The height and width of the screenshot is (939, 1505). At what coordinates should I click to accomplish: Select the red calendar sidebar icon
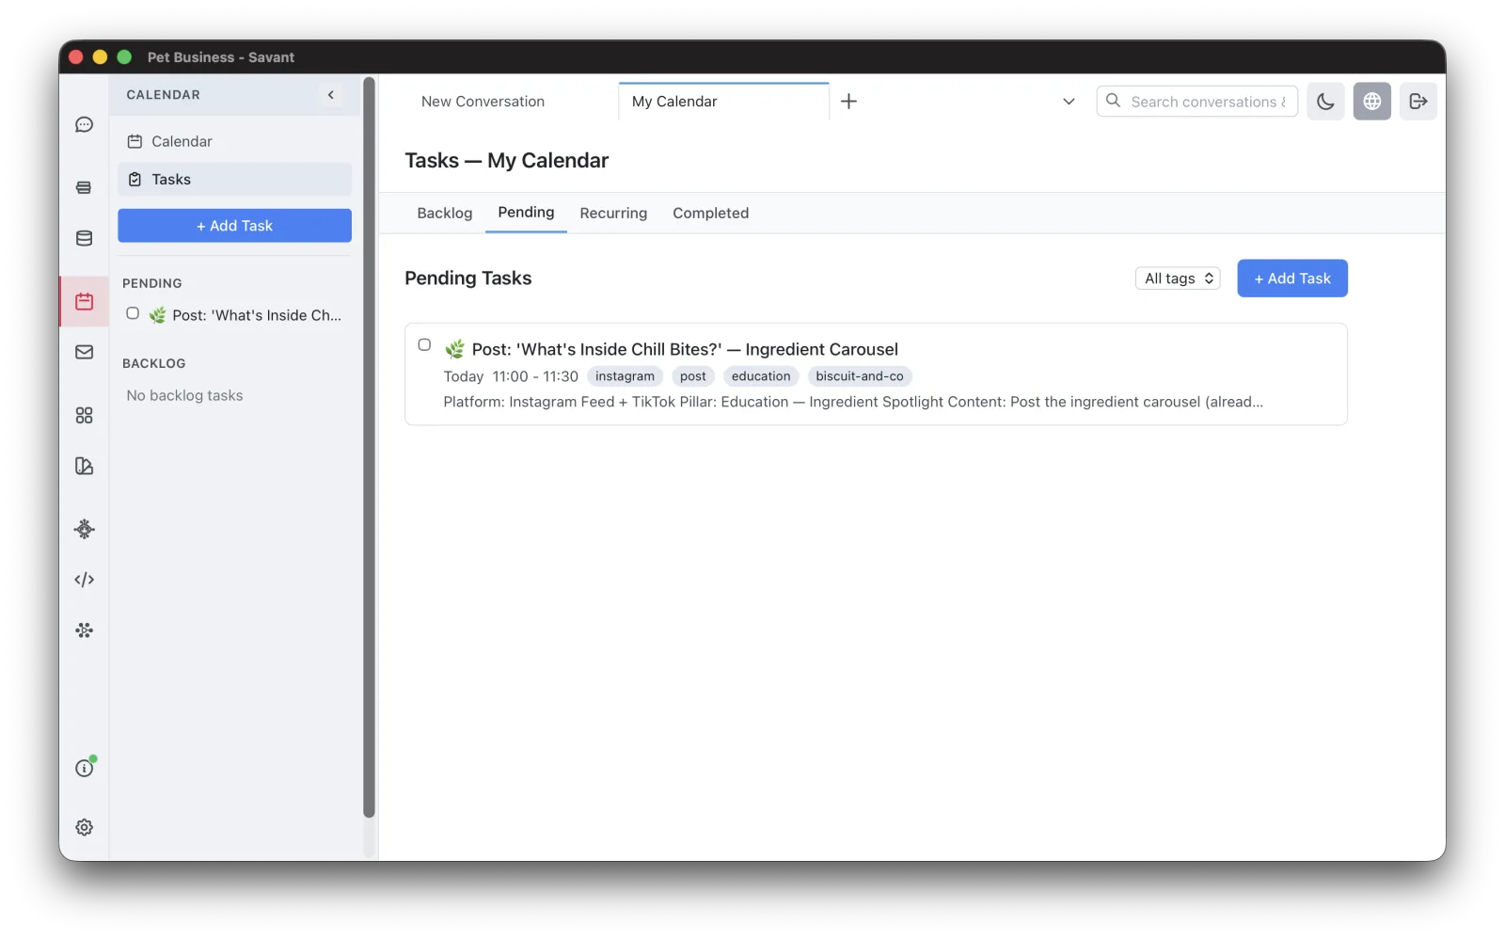click(x=85, y=301)
